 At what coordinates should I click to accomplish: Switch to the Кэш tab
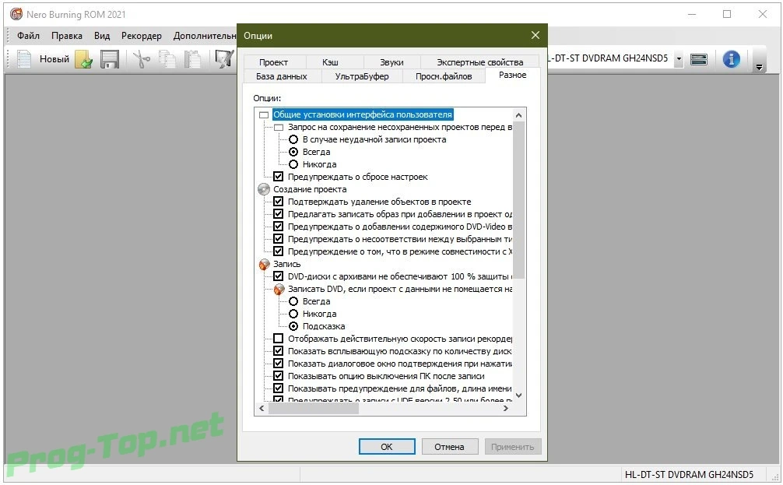point(330,62)
